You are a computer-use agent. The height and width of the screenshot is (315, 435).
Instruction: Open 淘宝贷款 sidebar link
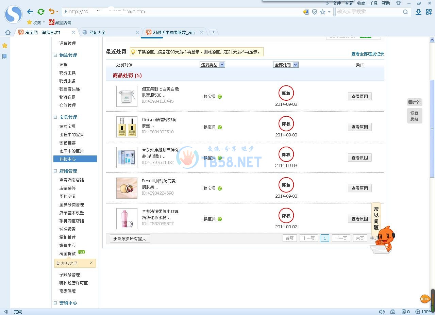click(x=68, y=253)
